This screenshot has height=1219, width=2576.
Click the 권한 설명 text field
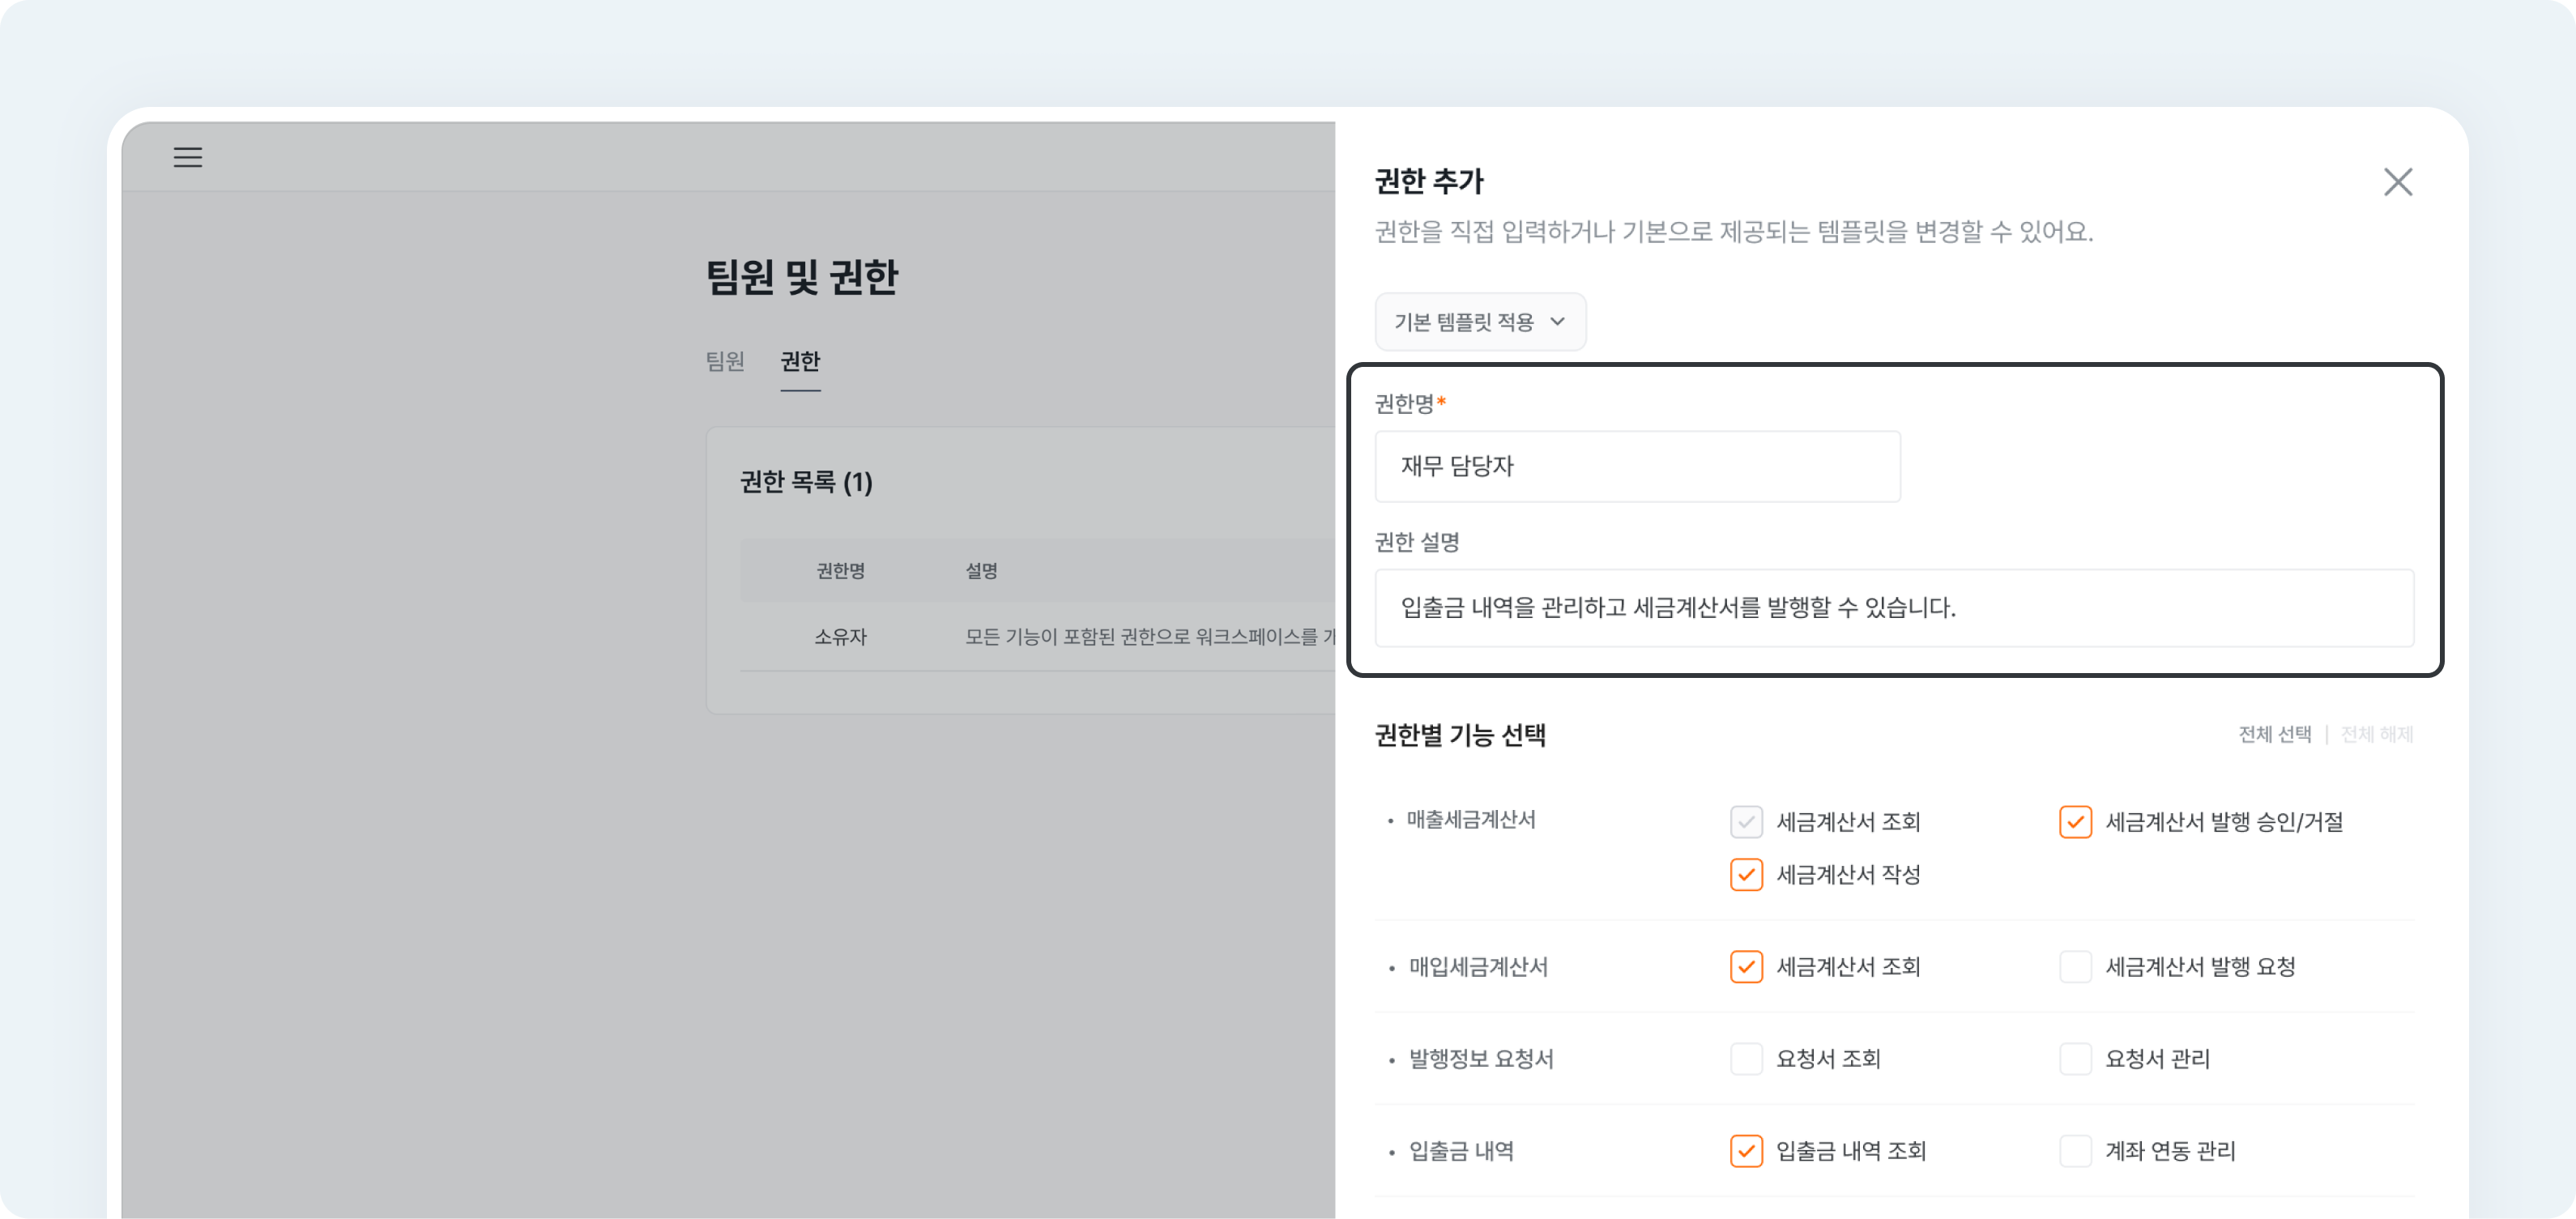coord(1893,608)
